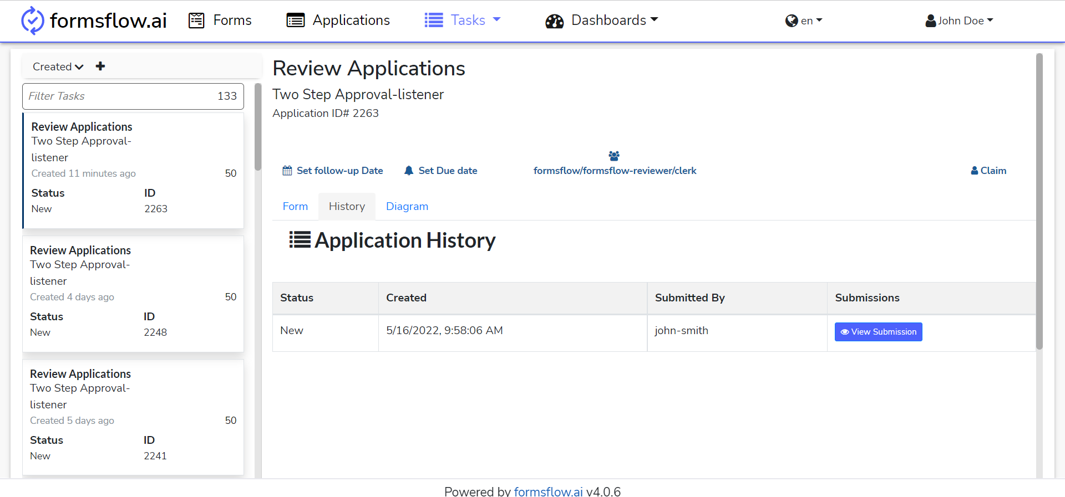Screen dimensions: 1065x497
Task: Open the Applications menu
Action: coord(338,21)
